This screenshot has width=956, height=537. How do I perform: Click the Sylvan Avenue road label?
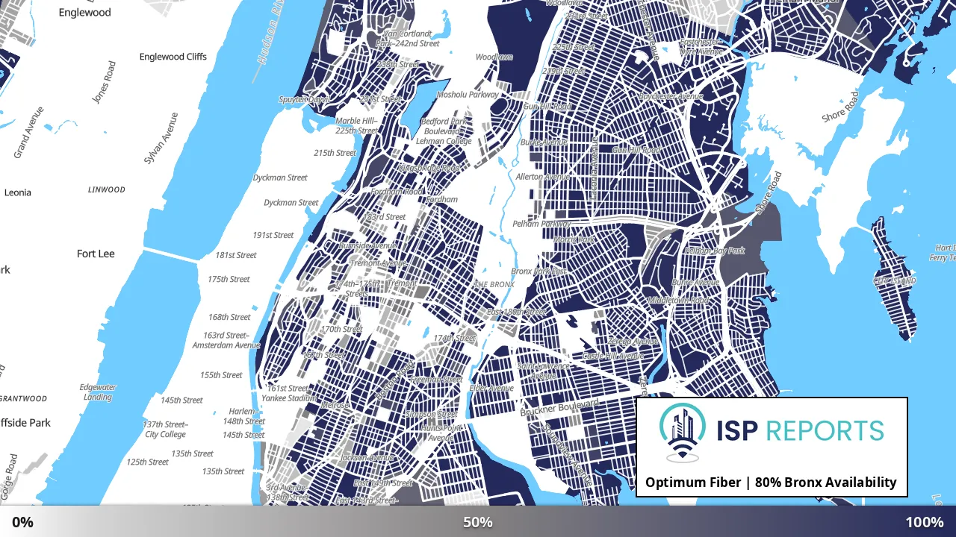pos(161,138)
